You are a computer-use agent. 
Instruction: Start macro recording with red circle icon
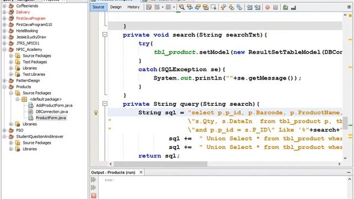point(268,7)
